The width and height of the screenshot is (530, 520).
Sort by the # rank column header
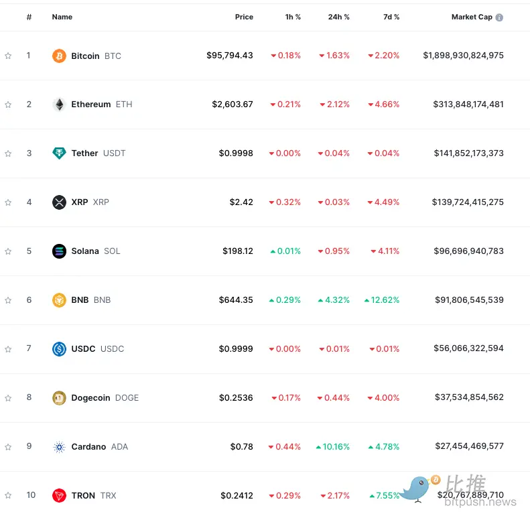29,17
